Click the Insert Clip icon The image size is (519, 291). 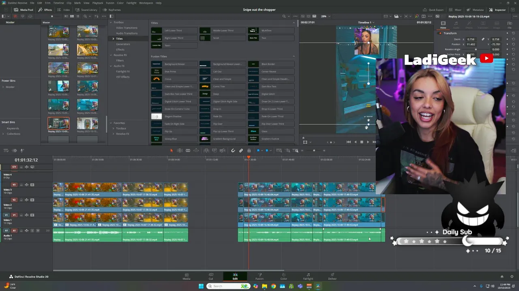[206, 150]
